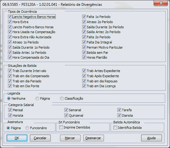This screenshot has width=170, height=148.
Task: Uncheck Trab em dia Feriado
Action: [10, 81]
